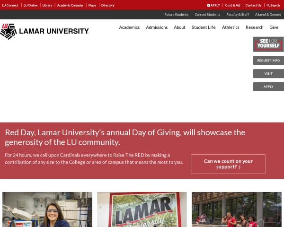
Task: Open the LU Connect link
Action: (10, 5)
